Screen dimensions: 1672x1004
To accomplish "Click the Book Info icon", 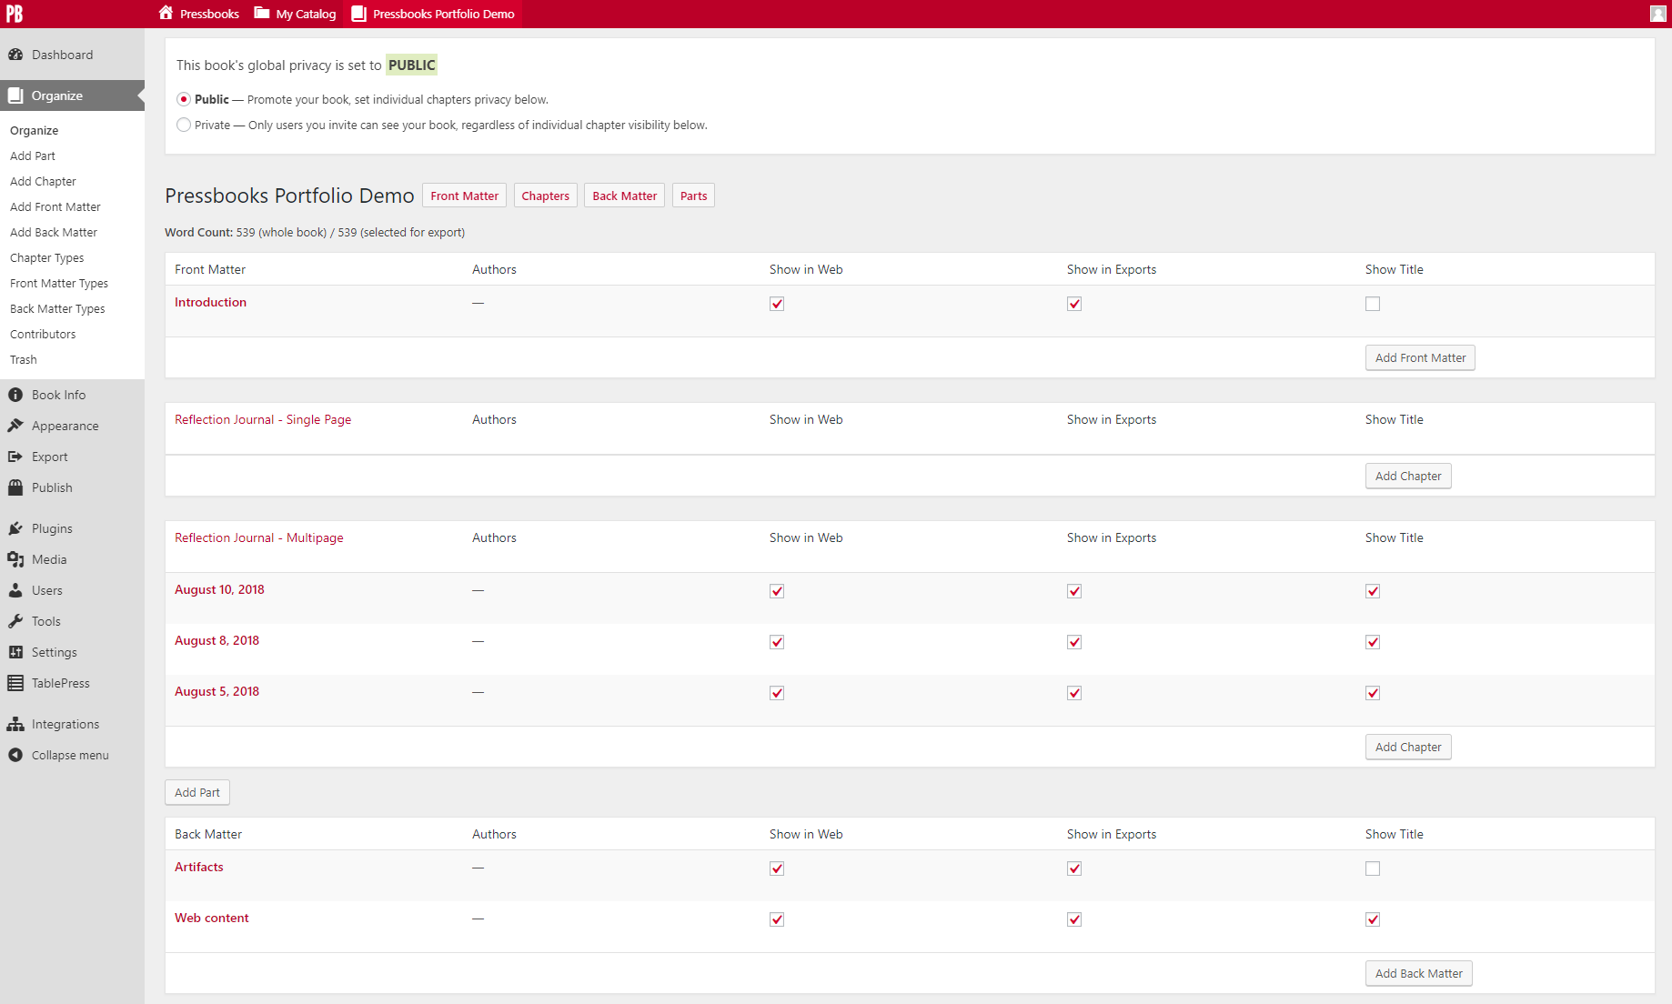I will pyautogui.click(x=15, y=395).
